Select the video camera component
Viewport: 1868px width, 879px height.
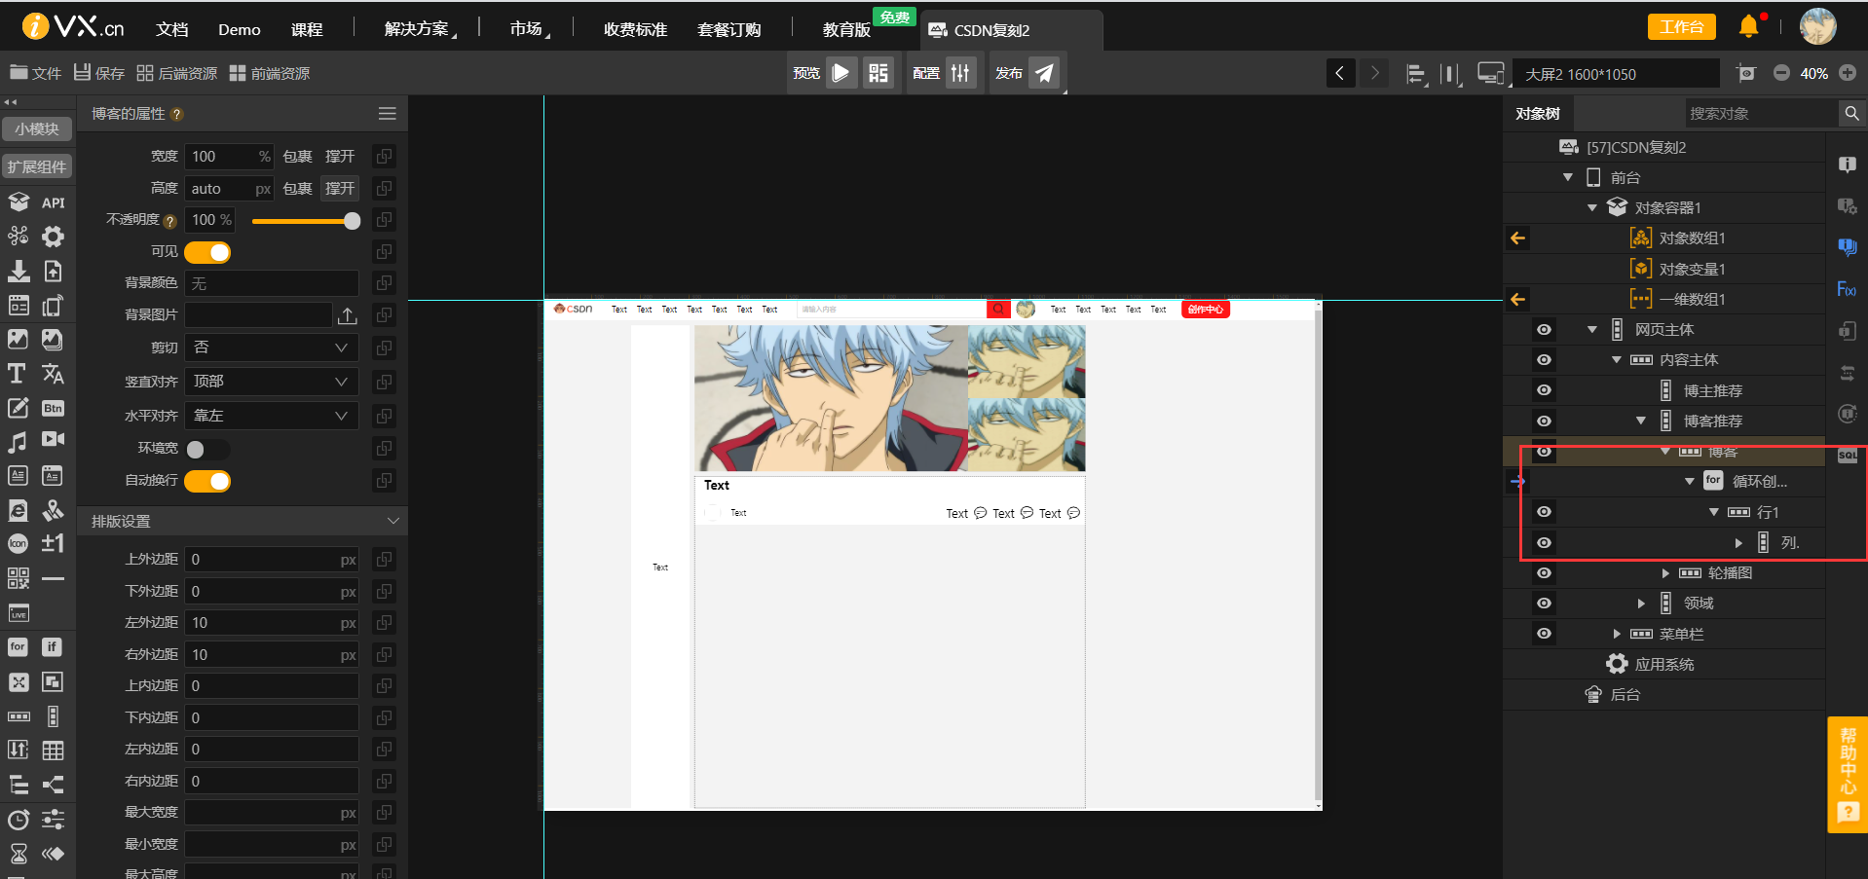point(53,440)
